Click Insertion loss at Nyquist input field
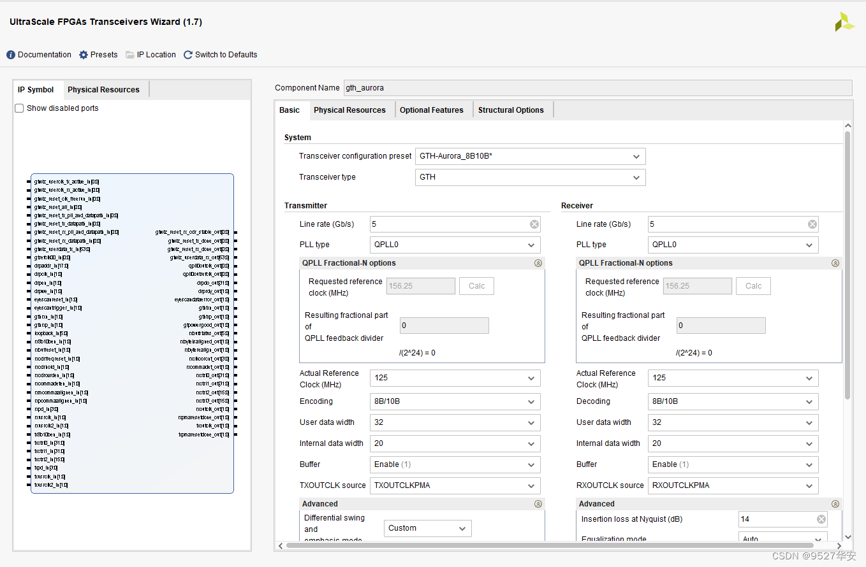866x567 pixels. tap(783, 519)
